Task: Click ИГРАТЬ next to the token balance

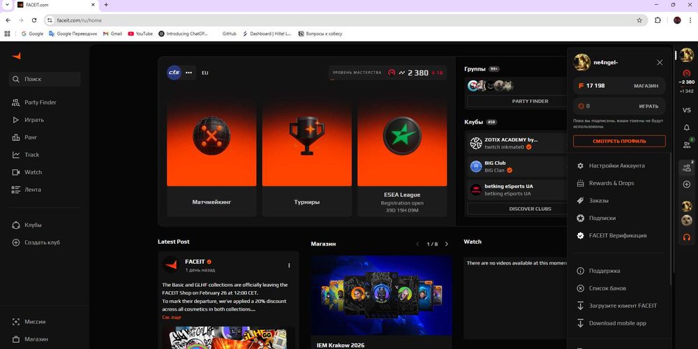Action: click(x=648, y=106)
